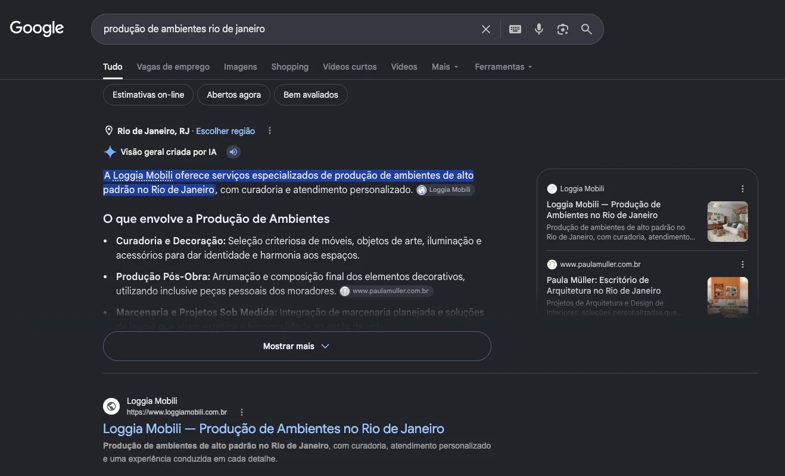The height and width of the screenshot is (476, 785).
Task: Filter results by Abertos agora
Action: pos(234,95)
